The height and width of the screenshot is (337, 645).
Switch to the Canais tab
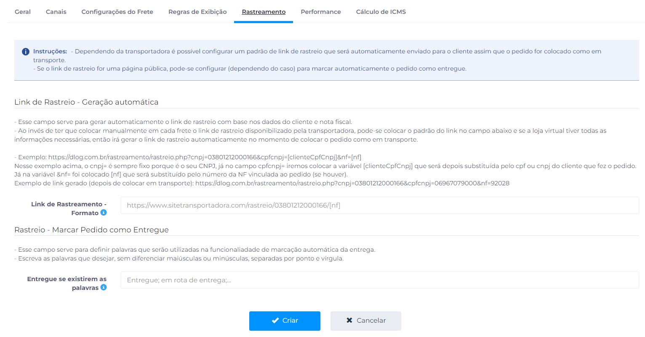(x=56, y=12)
